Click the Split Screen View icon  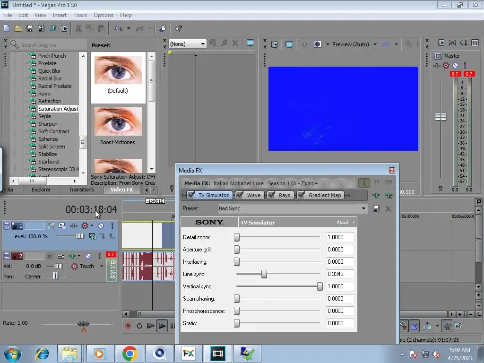pos(318,44)
